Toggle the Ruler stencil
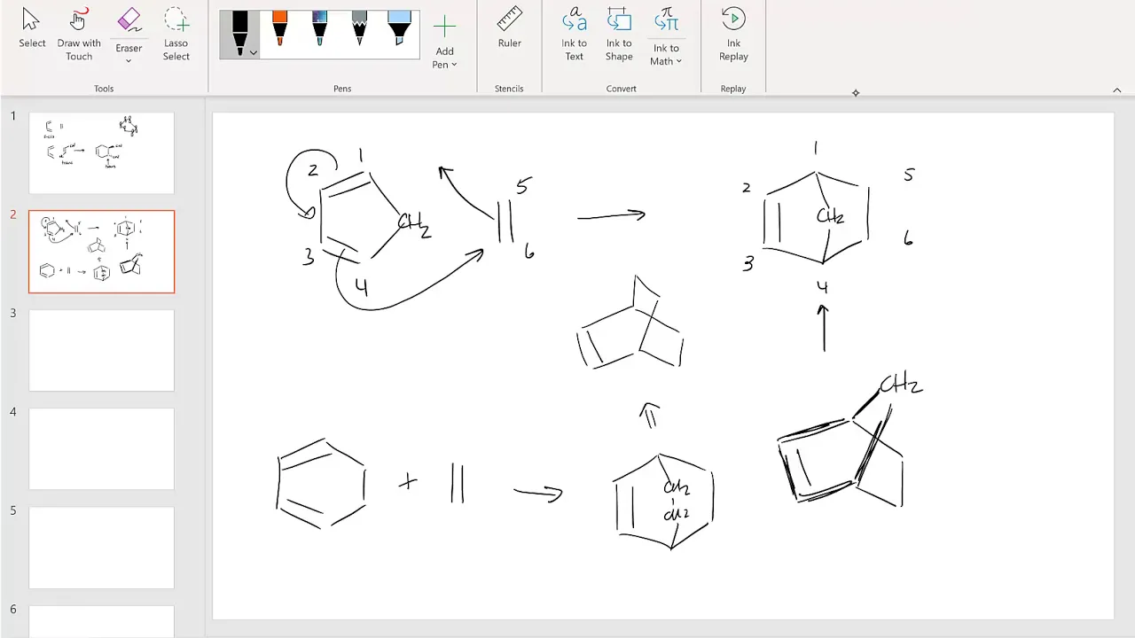 tap(509, 29)
